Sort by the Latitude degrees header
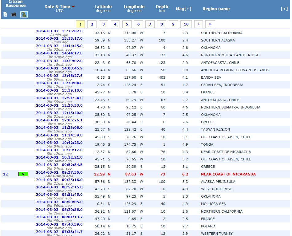The width and height of the screenshot is (292, 236). pos(103,9)
